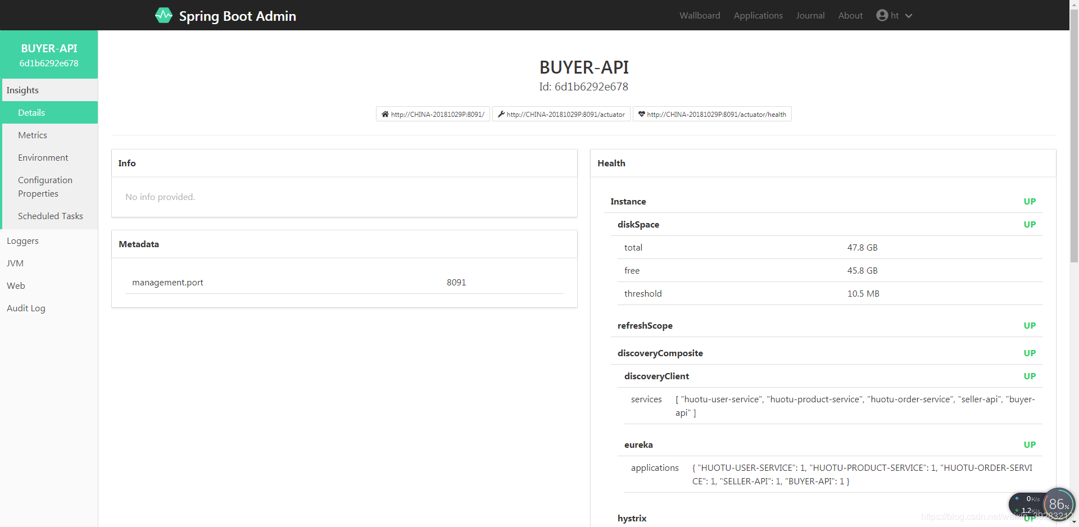Click the Spring Boot Admin title
The height and width of the screenshot is (527, 1079).
[x=237, y=16]
